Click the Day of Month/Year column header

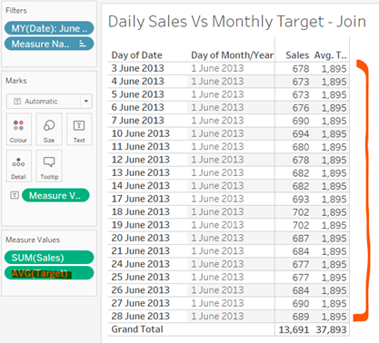point(232,55)
